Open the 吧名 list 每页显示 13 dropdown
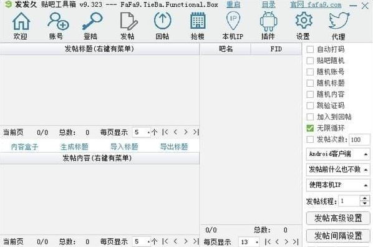Viewport: 373px width, 247px height. [x=249, y=242]
